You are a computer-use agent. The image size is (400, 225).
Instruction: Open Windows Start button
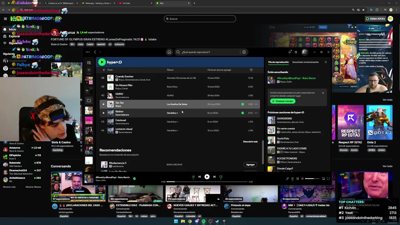[176, 221]
